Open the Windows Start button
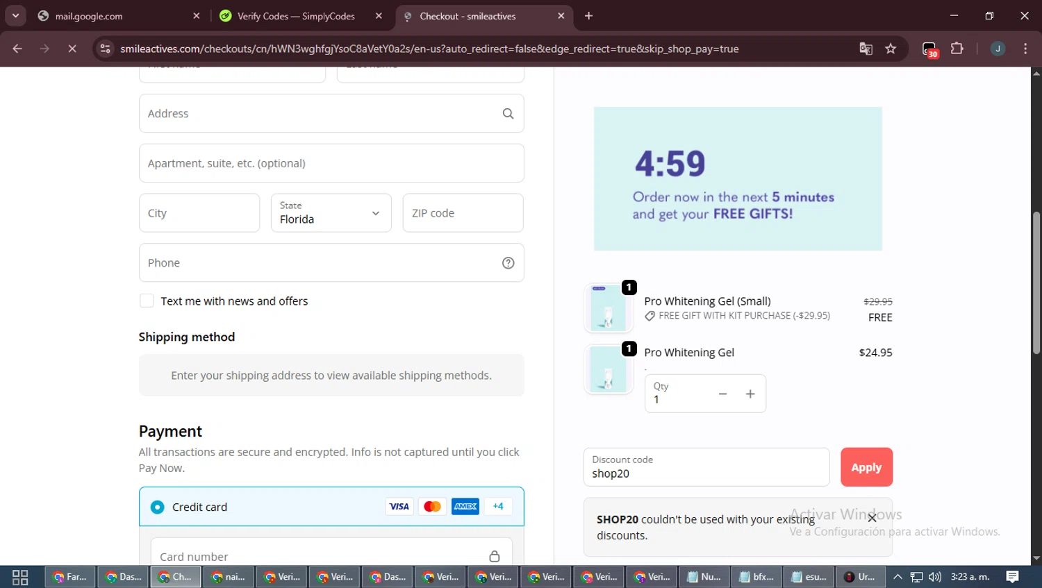Viewport: 1042px width, 588px height. (20, 577)
